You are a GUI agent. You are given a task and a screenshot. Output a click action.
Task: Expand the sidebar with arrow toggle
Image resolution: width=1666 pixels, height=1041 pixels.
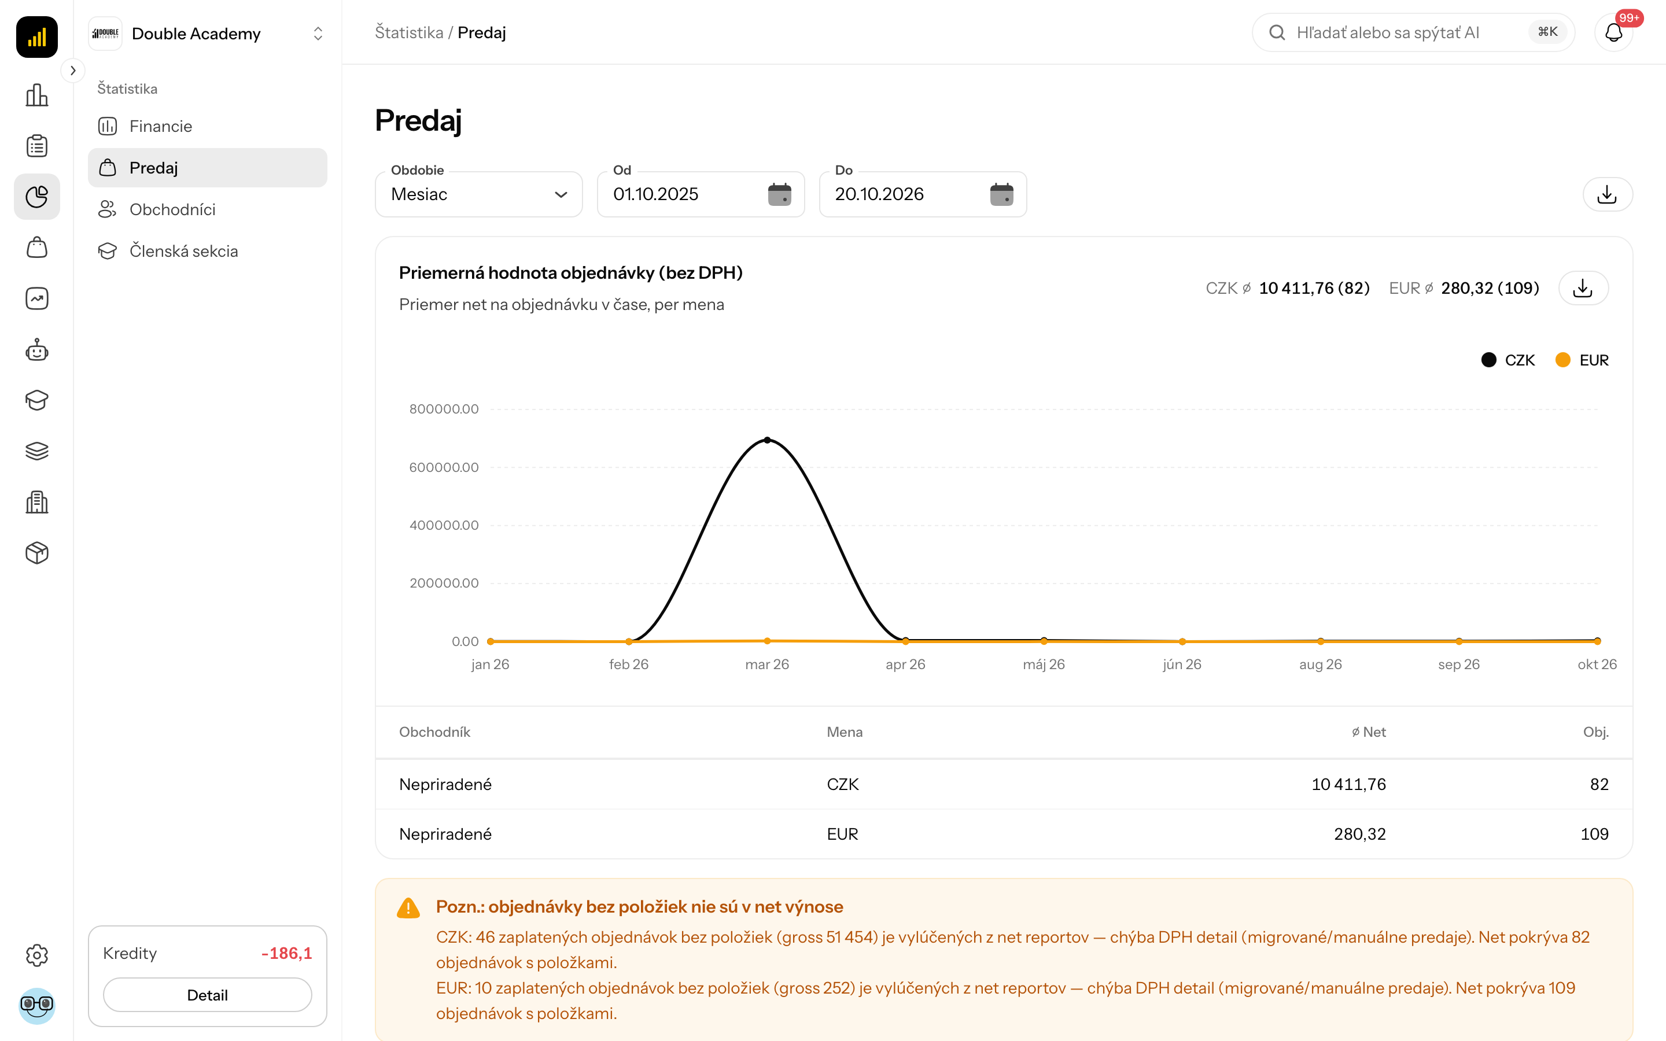pos(72,70)
